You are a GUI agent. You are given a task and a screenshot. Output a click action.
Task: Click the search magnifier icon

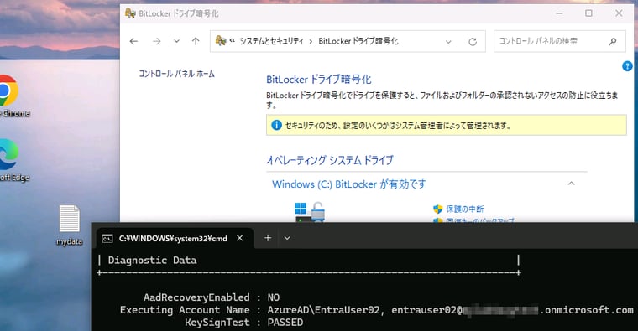tap(612, 41)
